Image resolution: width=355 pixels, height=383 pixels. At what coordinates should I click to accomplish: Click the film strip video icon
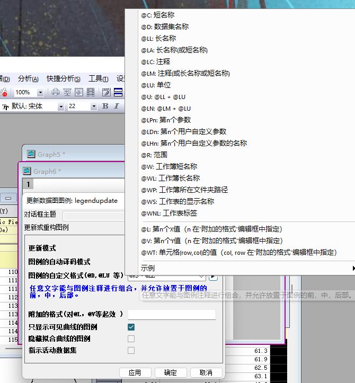pos(91,92)
